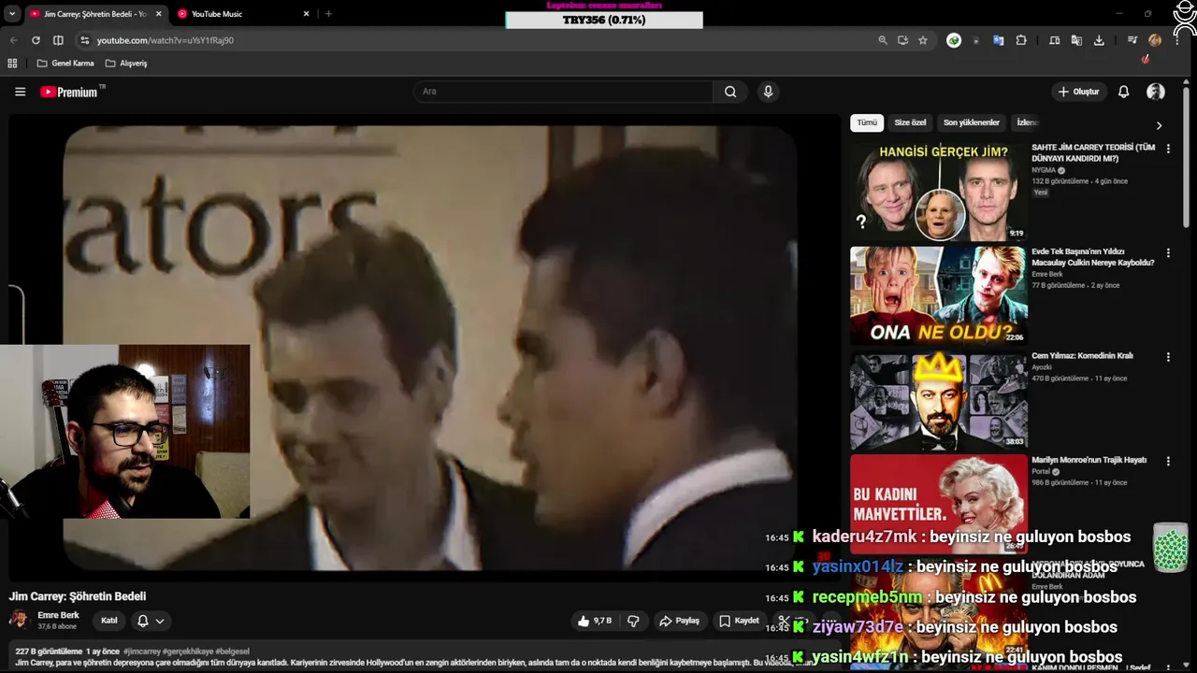Install app icon in the address bar
The height and width of the screenshot is (673, 1197).
pos(902,40)
